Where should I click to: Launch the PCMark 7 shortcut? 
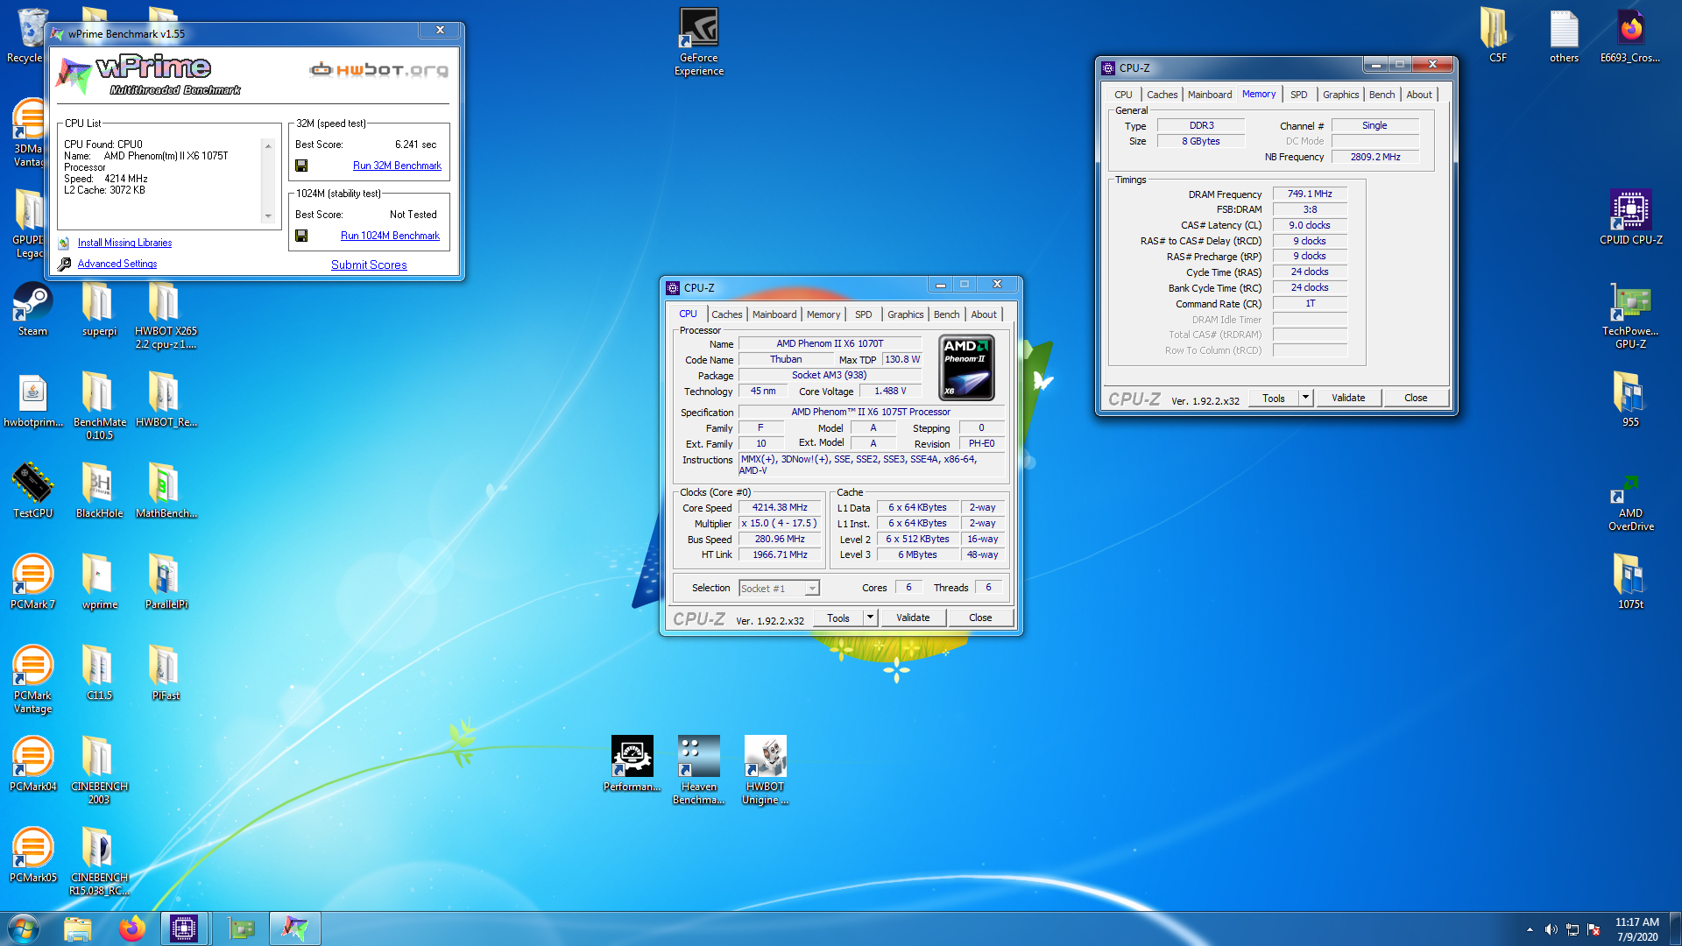click(32, 582)
